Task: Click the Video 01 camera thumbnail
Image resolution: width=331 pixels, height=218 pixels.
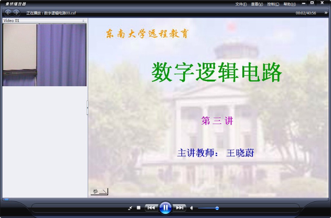Action: [45, 55]
